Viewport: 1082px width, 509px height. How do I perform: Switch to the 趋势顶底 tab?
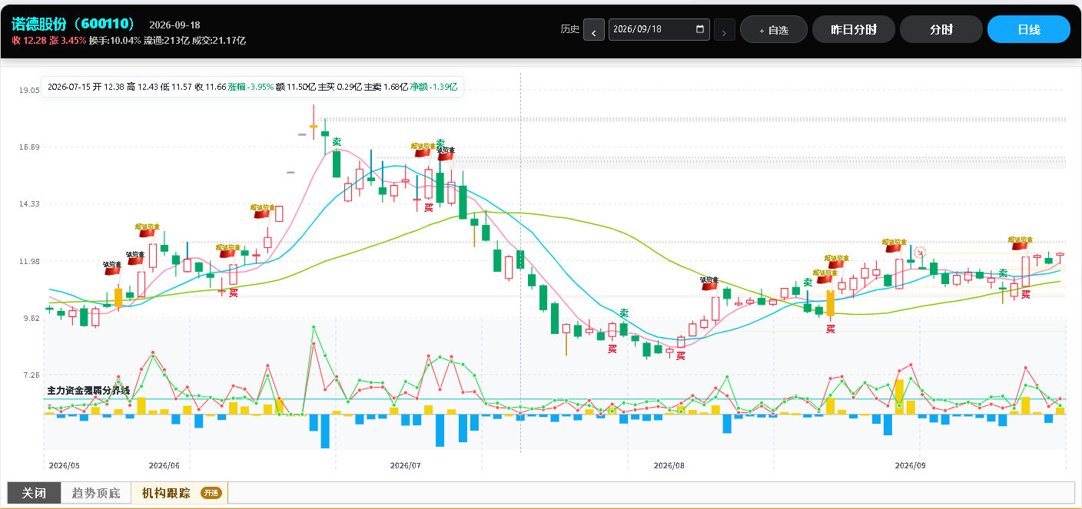click(96, 493)
